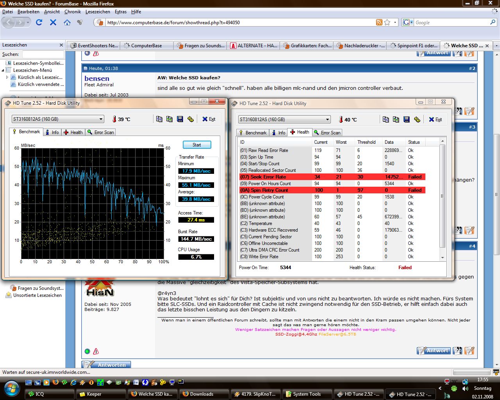500x400 pixels.
Task: Click save icon in right HD Tune
Action: pyautogui.click(x=406, y=120)
